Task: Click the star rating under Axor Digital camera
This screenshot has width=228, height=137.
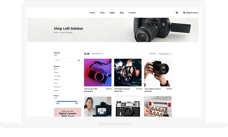Action: pyautogui.click(x=148, y=91)
